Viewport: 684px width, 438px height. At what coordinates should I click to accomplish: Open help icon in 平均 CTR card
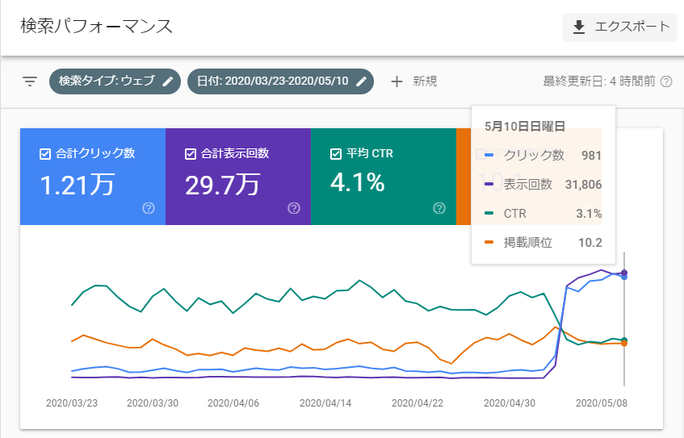(x=439, y=208)
